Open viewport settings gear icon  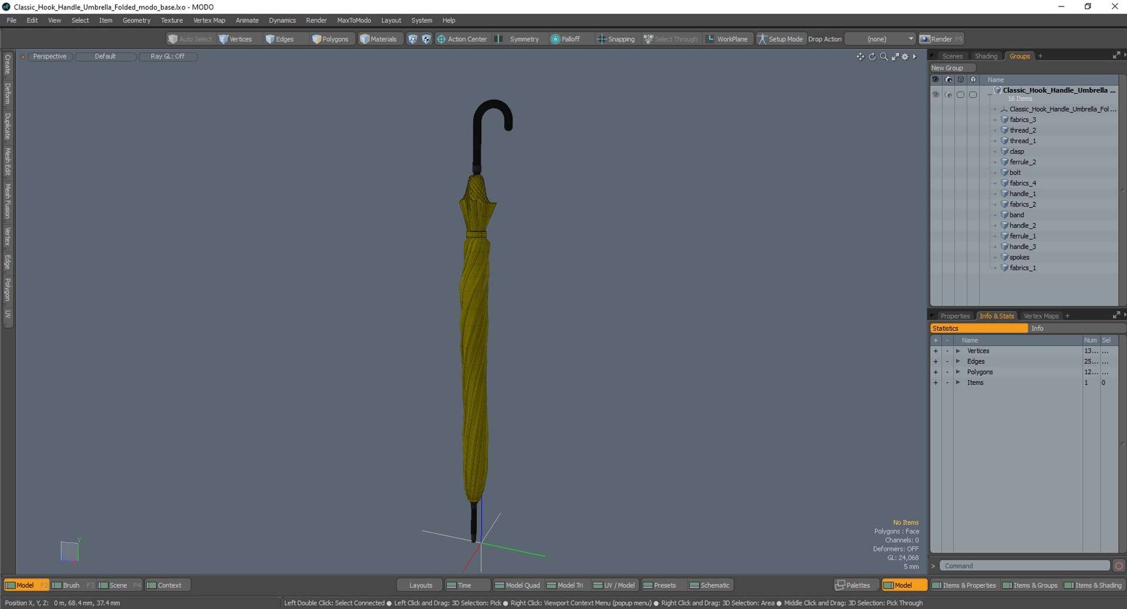[905, 56]
